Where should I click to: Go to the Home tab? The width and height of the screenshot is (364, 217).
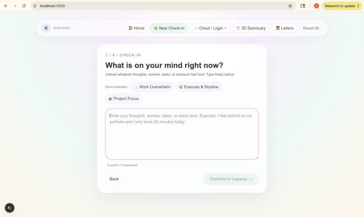point(136,28)
